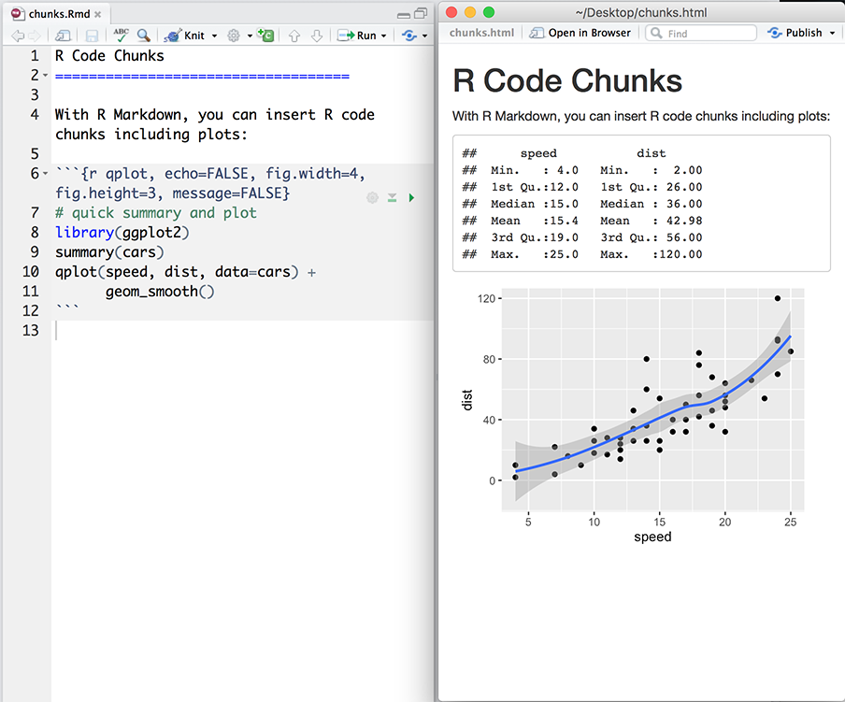The height and width of the screenshot is (702, 845).
Task: Click the comment '# quick summary and plot'
Action: click(x=156, y=213)
